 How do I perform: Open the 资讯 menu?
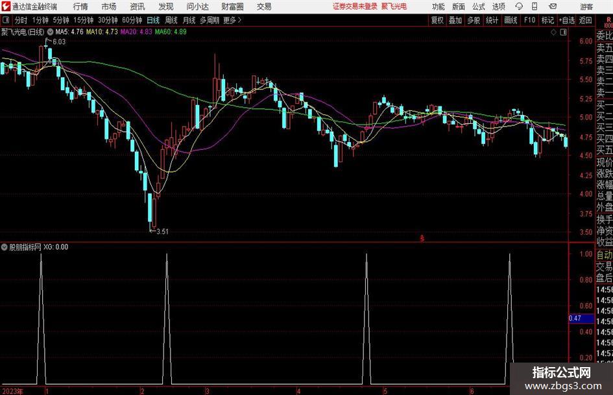point(138,6)
